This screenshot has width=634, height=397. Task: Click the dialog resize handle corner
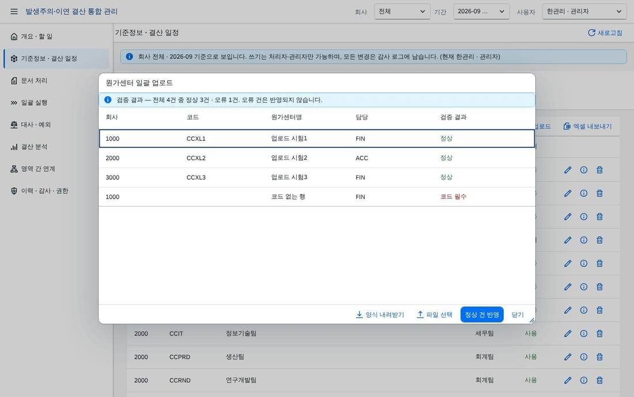[x=532, y=320]
